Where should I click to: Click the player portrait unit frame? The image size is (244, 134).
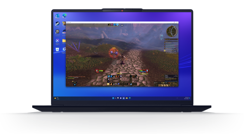[97, 71]
